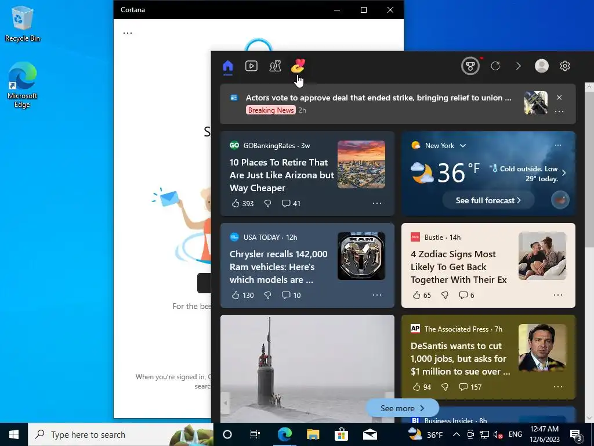Open Breaking News banner options menu

(x=559, y=111)
